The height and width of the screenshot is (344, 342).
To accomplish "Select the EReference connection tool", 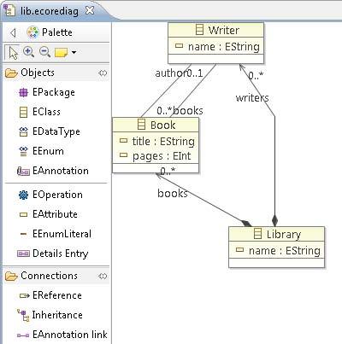I will pyautogui.click(x=50, y=295).
